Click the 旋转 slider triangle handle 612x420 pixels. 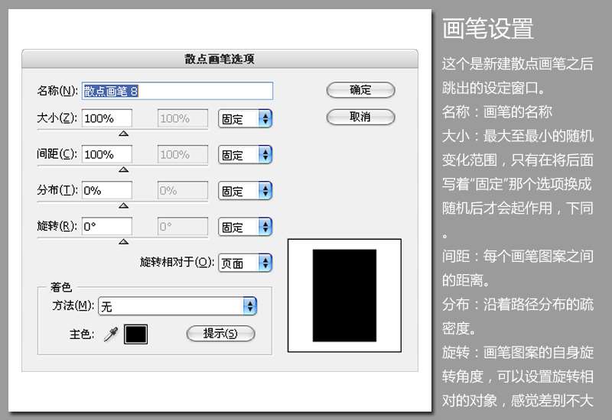point(124,241)
